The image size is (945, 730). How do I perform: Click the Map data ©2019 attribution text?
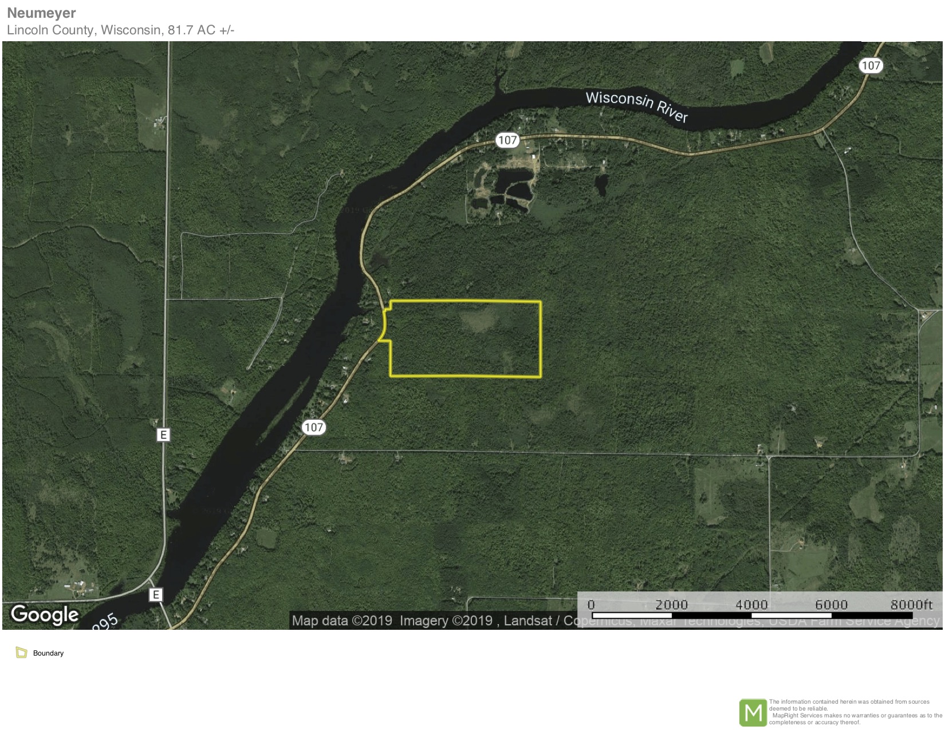(342, 621)
